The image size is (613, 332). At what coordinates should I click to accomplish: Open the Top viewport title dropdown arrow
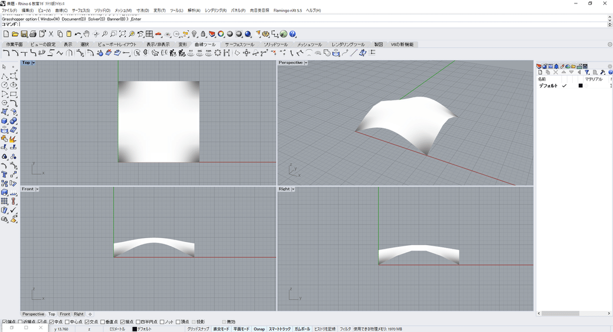(x=34, y=63)
